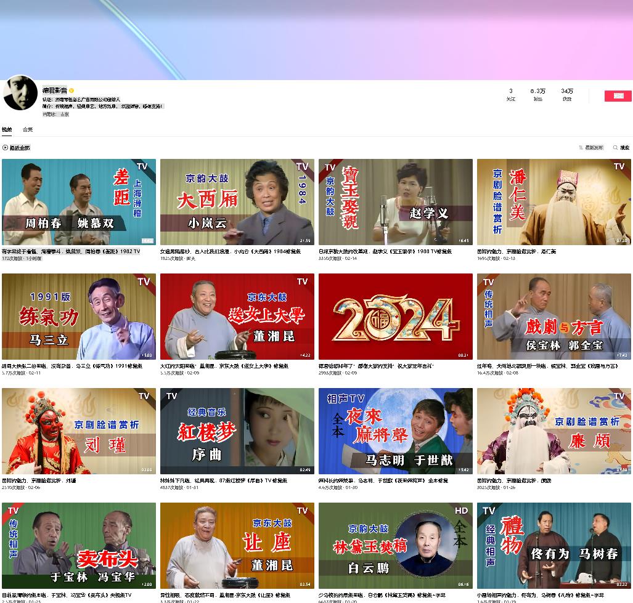Screen dimensions: 633x603
Task: Open the 卖布头 于宝林 冯宝华 thumbnail
Action: point(79,546)
